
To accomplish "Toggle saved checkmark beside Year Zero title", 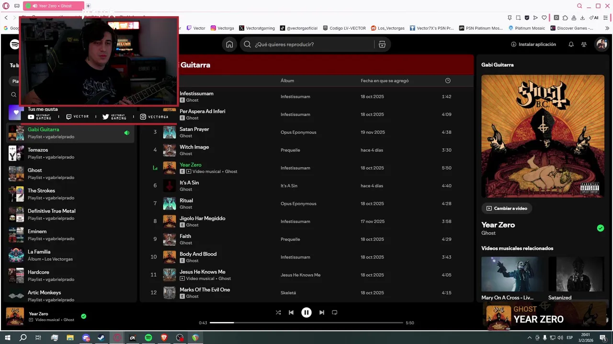I will (x=601, y=228).
